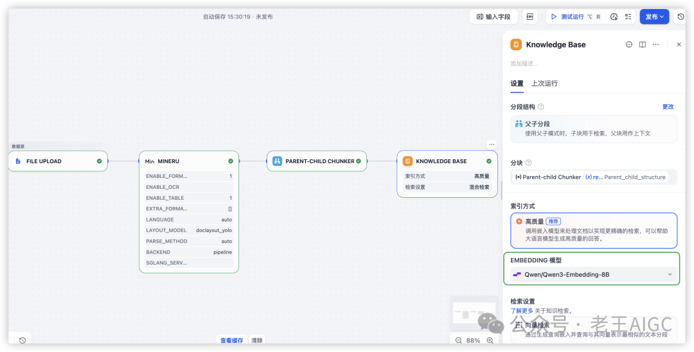
Task: Click the ENABLE_TABLE row
Action: [x=189, y=198]
